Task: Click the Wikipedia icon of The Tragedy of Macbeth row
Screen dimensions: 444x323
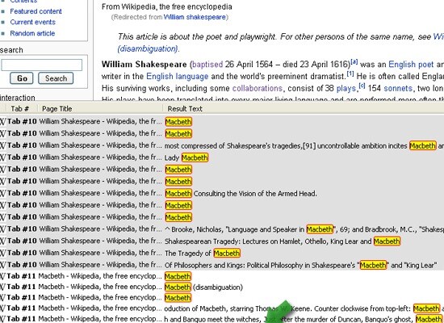Action: coord(2,253)
